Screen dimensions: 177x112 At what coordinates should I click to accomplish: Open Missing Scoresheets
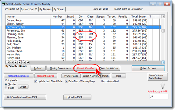tap(60, 68)
